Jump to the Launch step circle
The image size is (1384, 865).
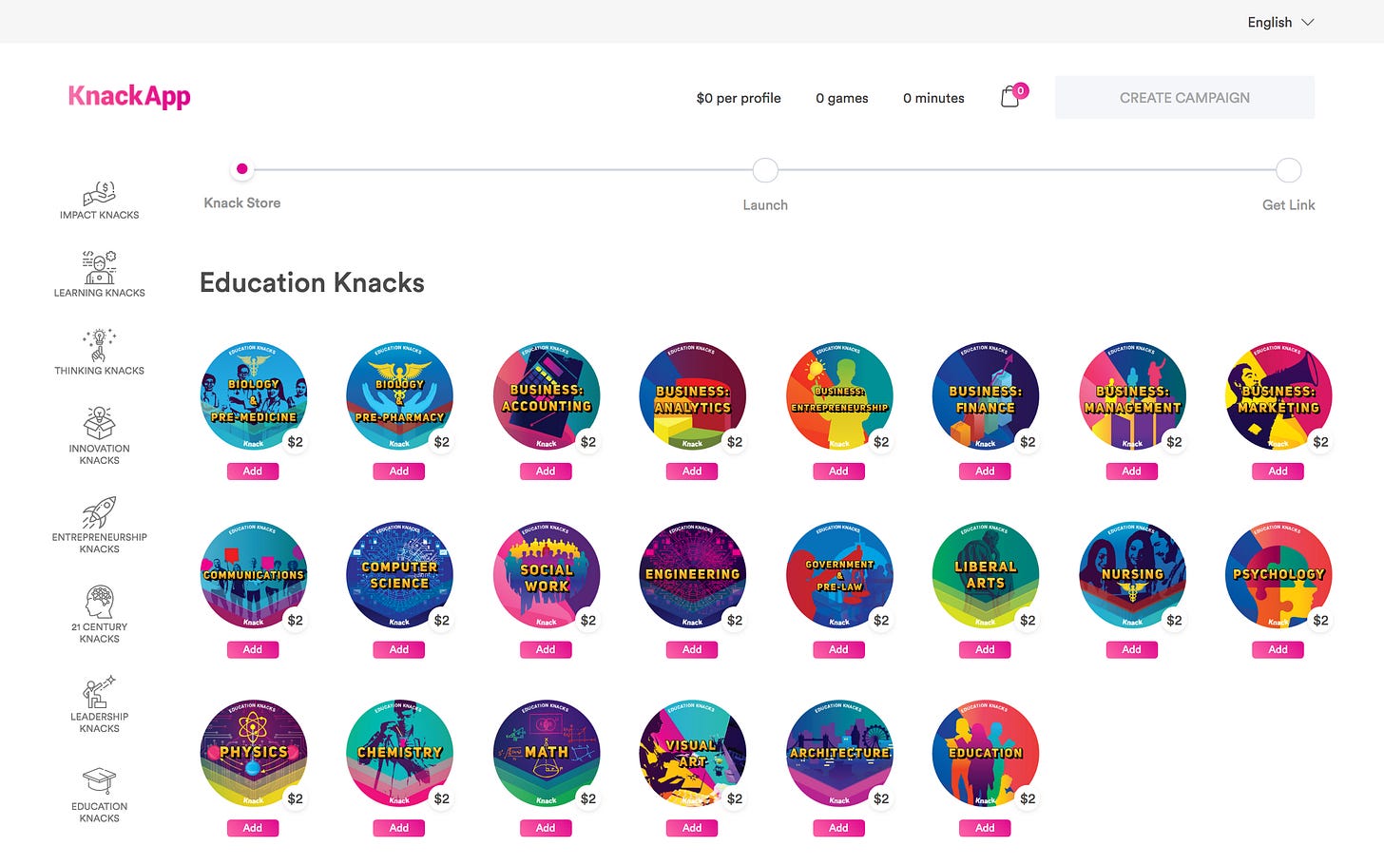pos(765,170)
